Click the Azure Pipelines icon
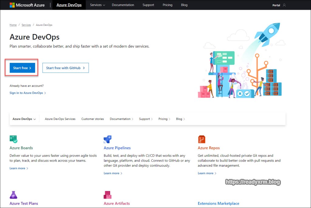Viewport: 311px width, 208px height. [x=108, y=139]
